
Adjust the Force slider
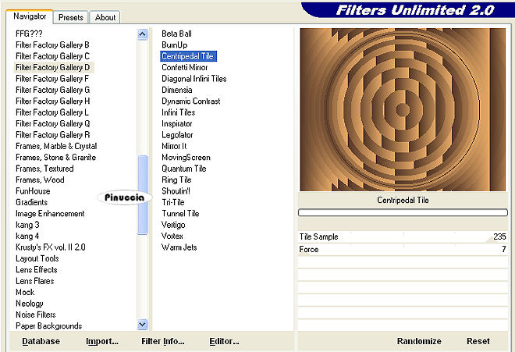click(x=403, y=250)
